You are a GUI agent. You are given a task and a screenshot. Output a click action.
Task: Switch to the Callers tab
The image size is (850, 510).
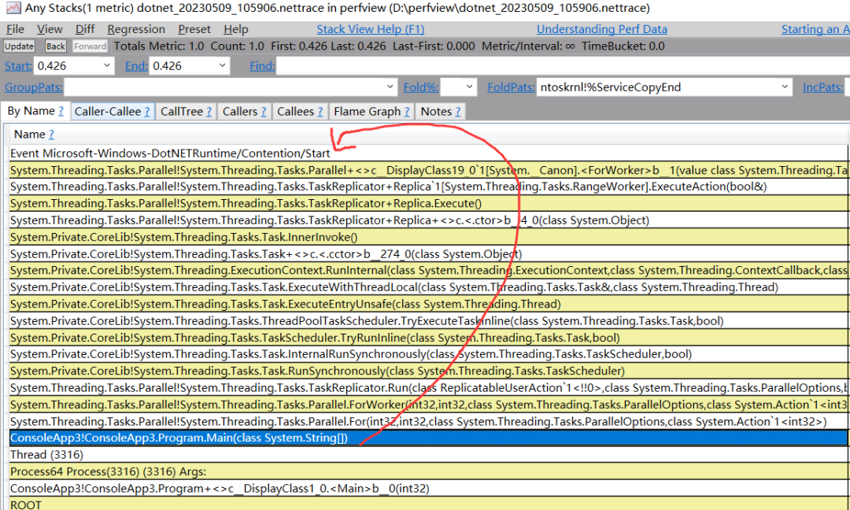[x=239, y=112]
